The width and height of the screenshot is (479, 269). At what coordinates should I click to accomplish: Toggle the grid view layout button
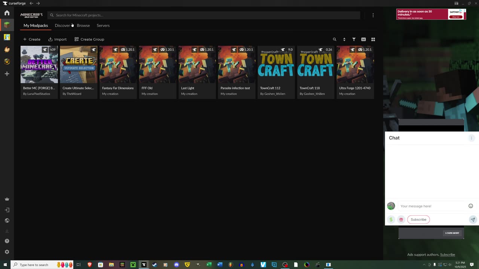tap(373, 39)
